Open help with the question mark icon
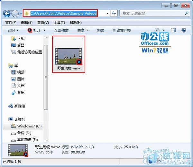The width and height of the screenshot is (193, 167). (x=184, y=30)
